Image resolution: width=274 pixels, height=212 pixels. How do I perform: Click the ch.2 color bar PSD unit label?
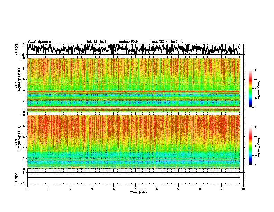[x=259, y=148]
